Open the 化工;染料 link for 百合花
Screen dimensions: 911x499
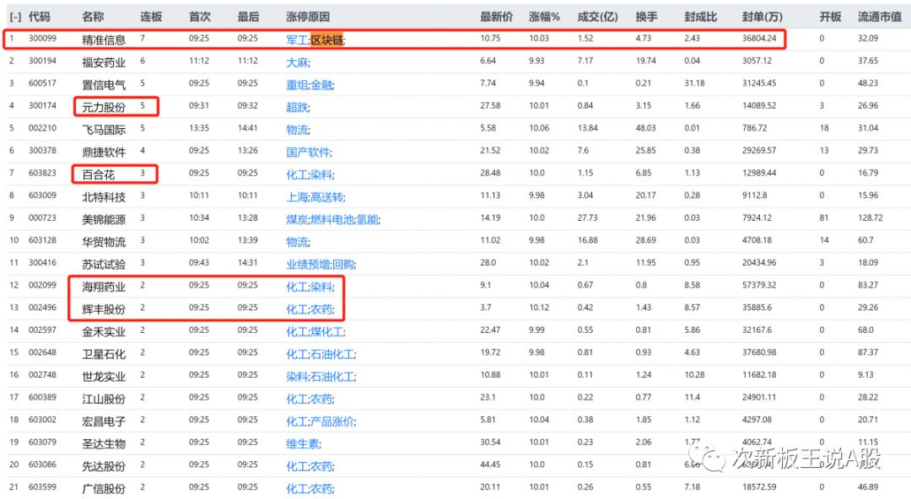310,174
